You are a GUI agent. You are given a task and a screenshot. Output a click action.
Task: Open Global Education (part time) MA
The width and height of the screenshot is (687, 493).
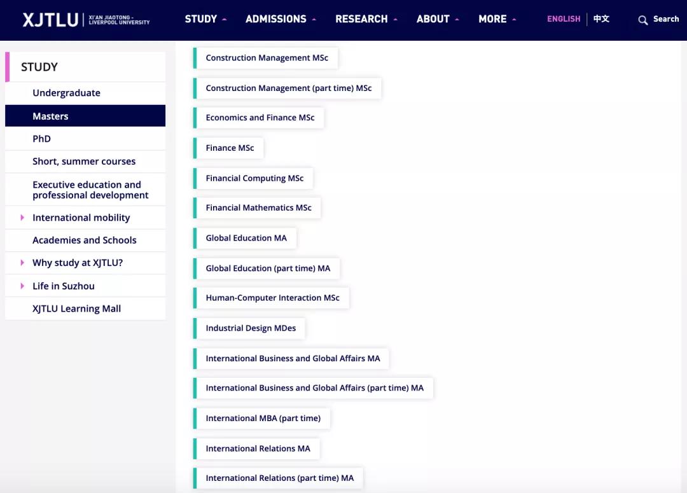point(267,268)
